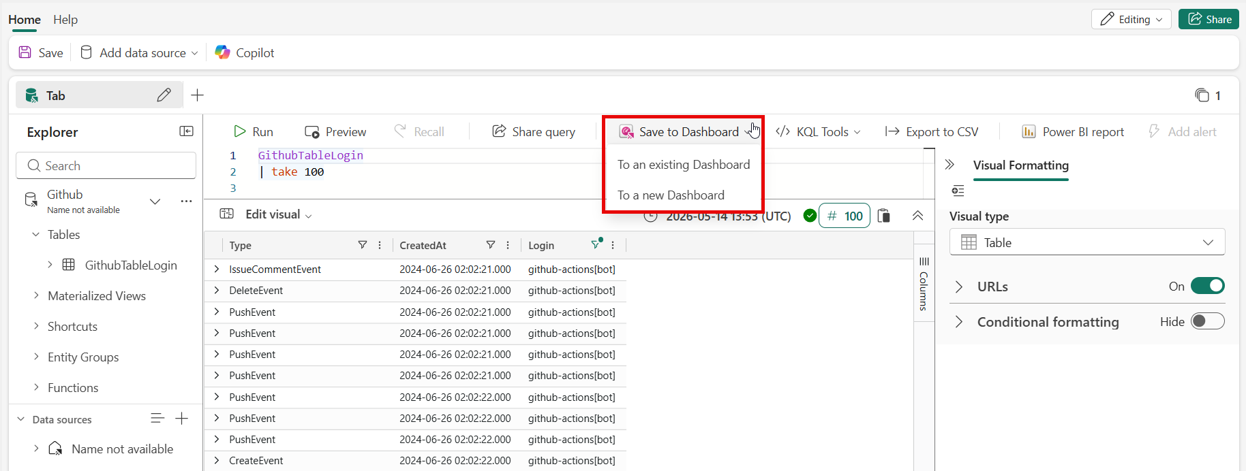The height and width of the screenshot is (471, 1246).
Task: Add a new query tab
Action: coord(198,95)
